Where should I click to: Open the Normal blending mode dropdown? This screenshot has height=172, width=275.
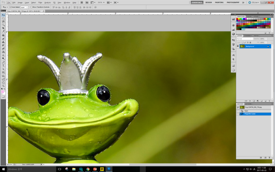click(245, 39)
